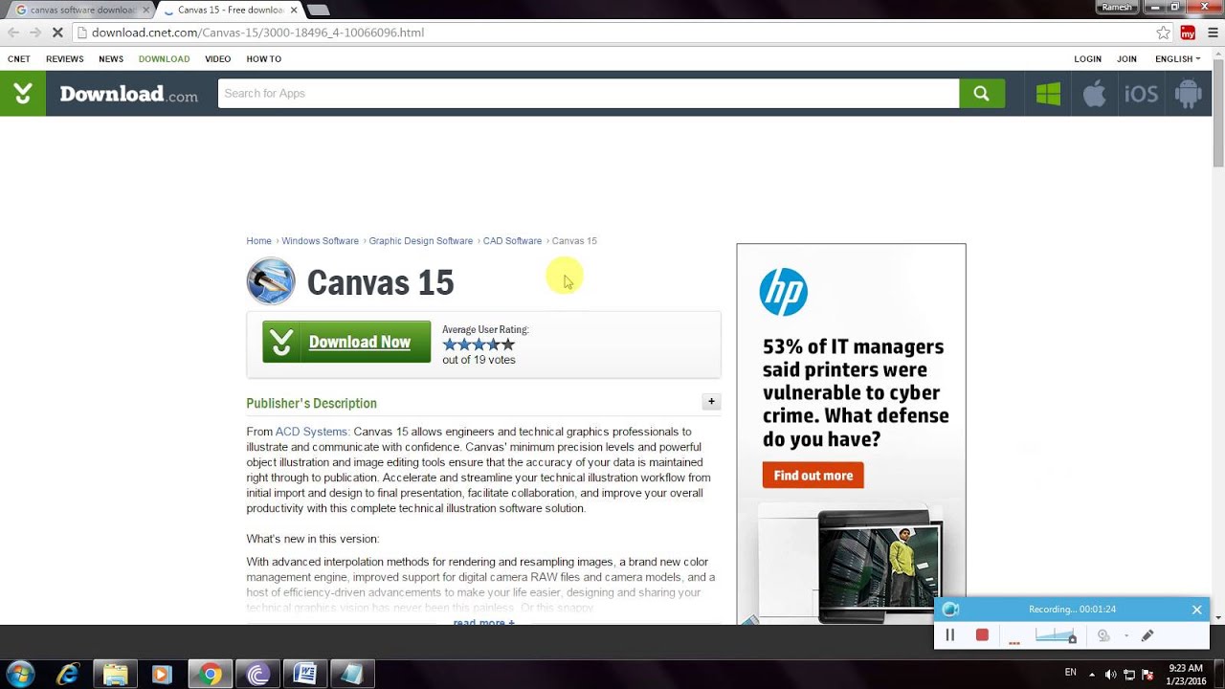Click the HP logo in the ad
This screenshot has height=689, width=1225.
[x=783, y=292]
